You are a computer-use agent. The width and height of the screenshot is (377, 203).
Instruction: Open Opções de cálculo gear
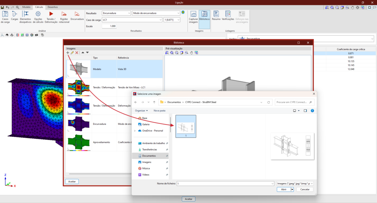pos(38,17)
